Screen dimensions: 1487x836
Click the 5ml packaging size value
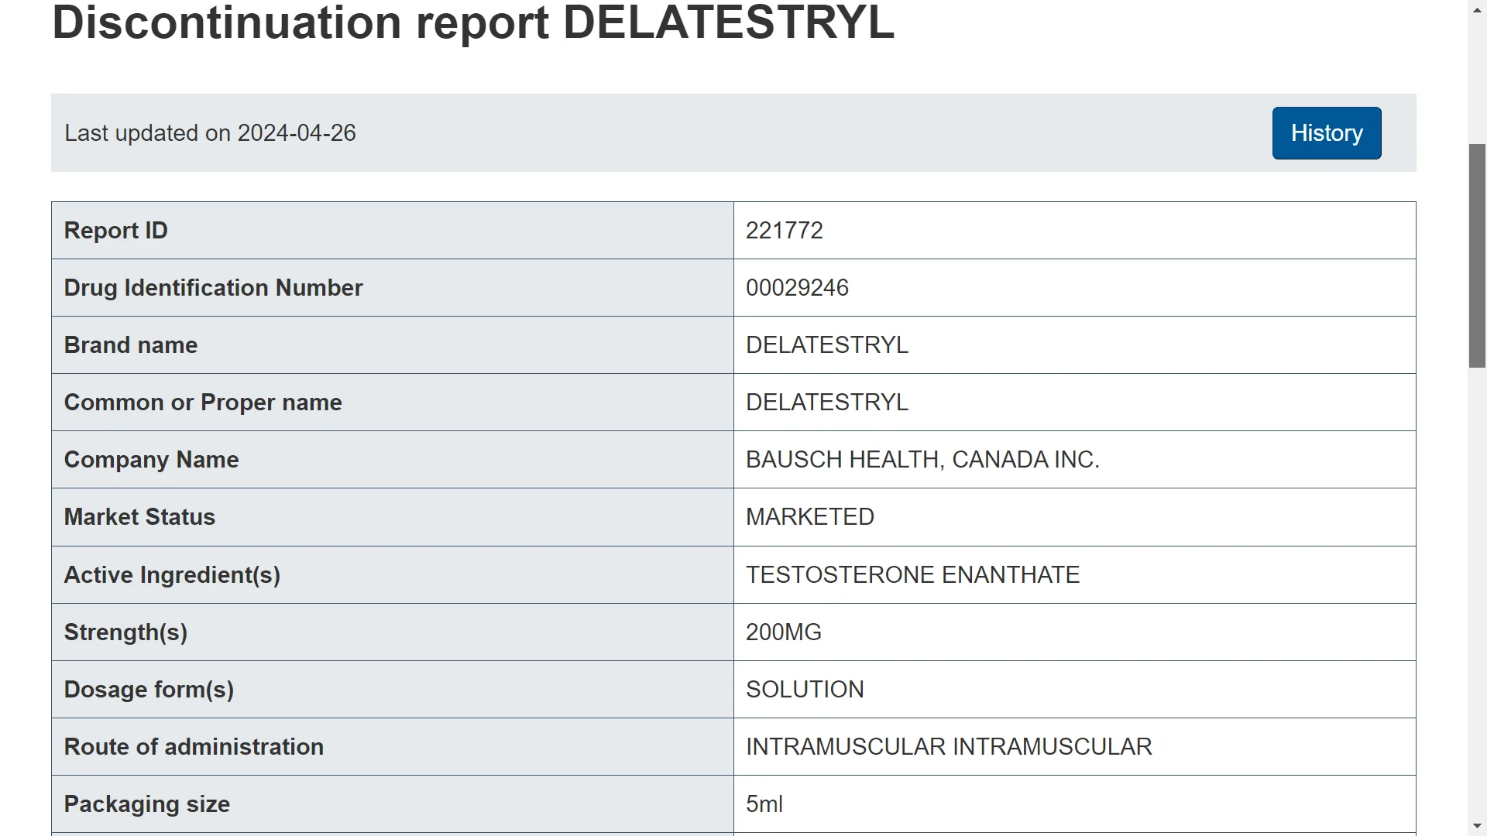tap(764, 804)
